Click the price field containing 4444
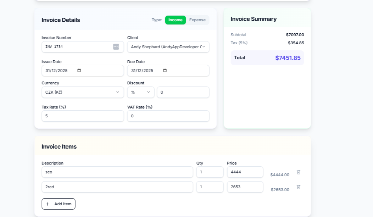 pyautogui.click(x=245, y=172)
